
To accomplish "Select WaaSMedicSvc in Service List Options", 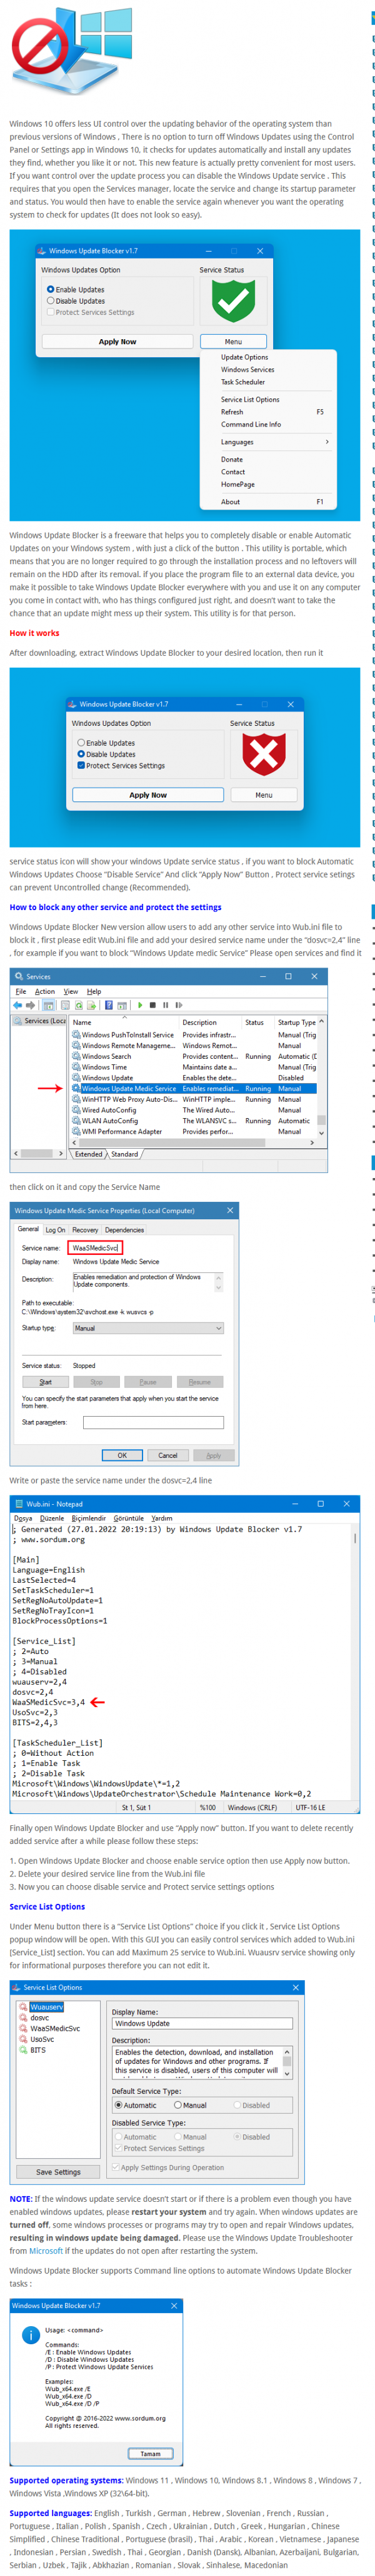I will pyautogui.click(x=55, y=2029).
